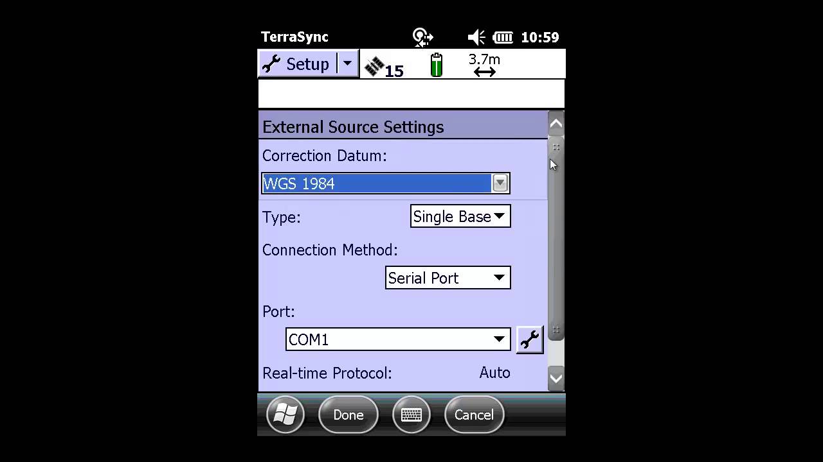
Task: Open the Connection Method Serial Port dropdown
Action: pos(448,278)
